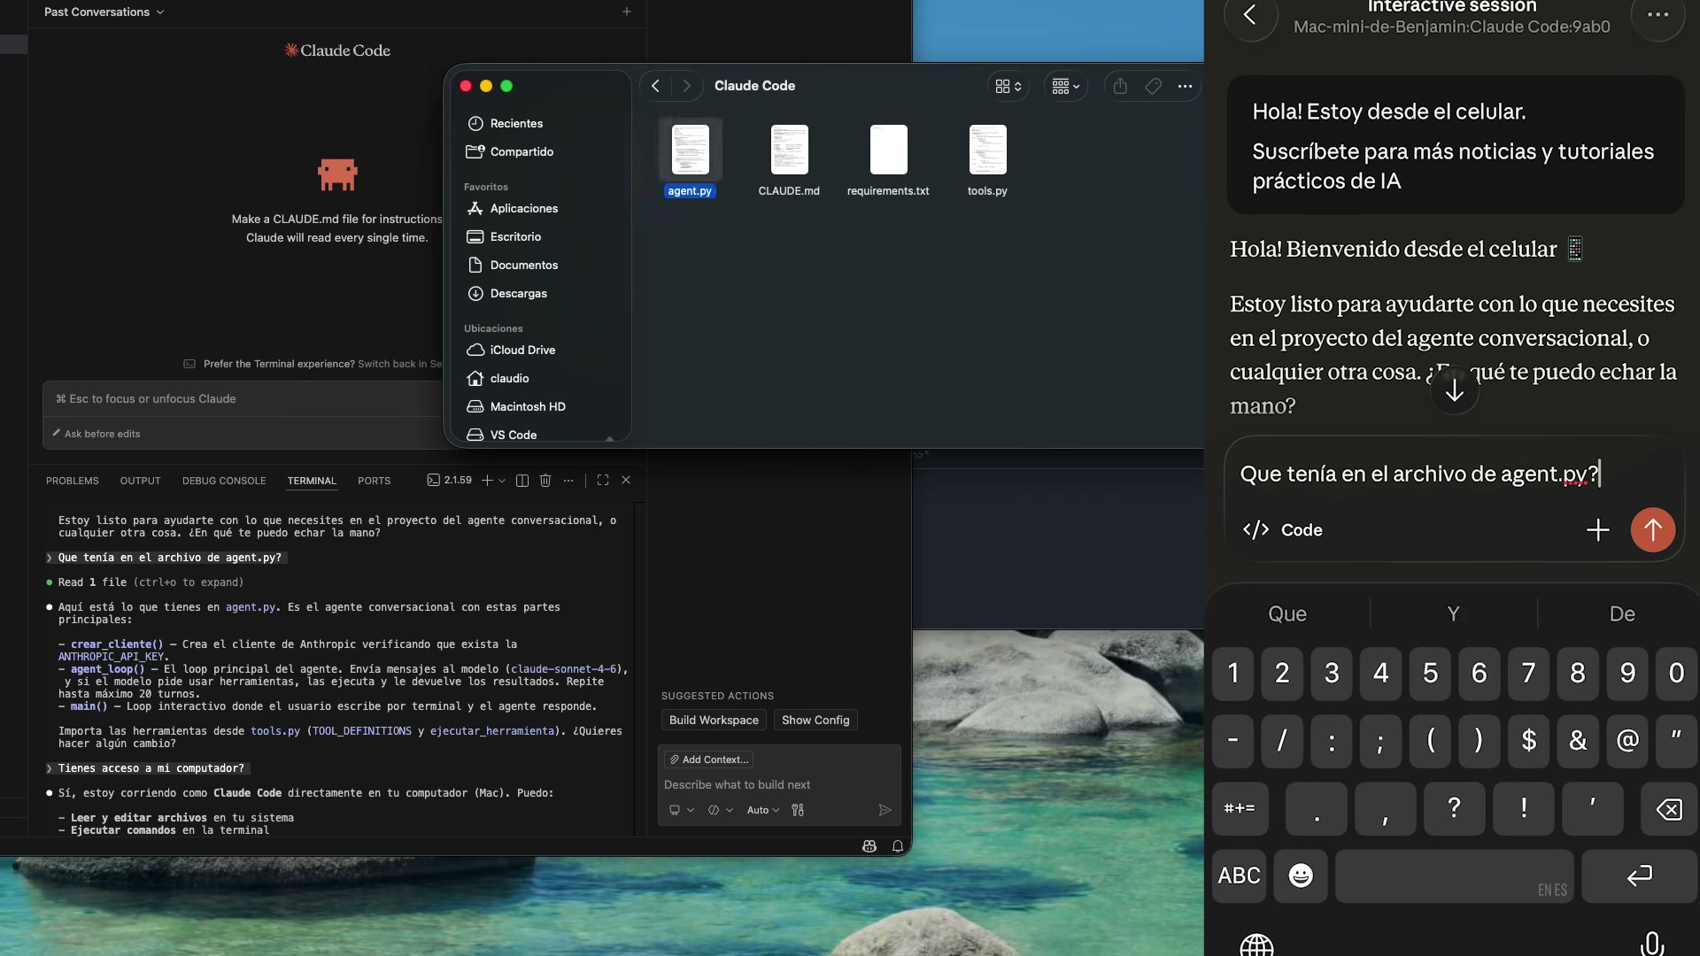Screen dimensions: 1700x956
Task: Add an attachment with the plus button
Action: point(1598,530)
